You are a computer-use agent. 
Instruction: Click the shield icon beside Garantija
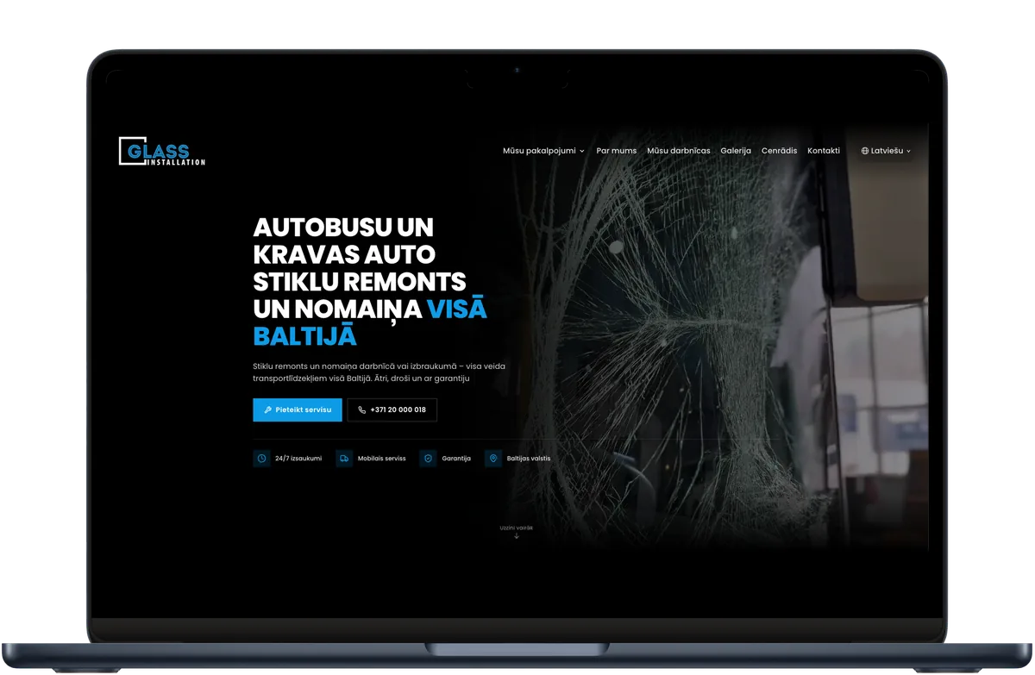click(428, 459)
